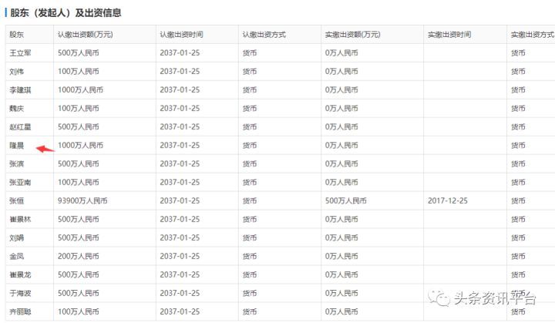
Task: Click 500万人民币 in 于海波's row
Action: [x=78, y=293]
